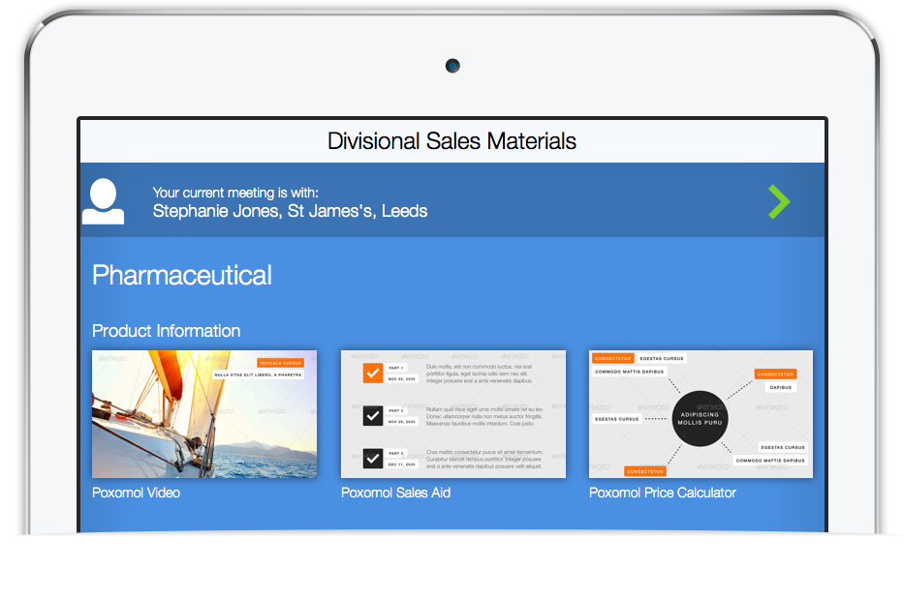Image resolution: width=903 pixels, height=599 pixels.
Task: Toggle the black Part 3 checkbox
Action: click(x=373, y=458)
